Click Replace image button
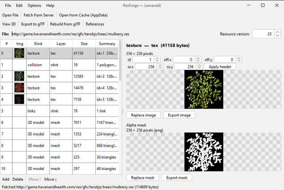 [x=143, y=115]
